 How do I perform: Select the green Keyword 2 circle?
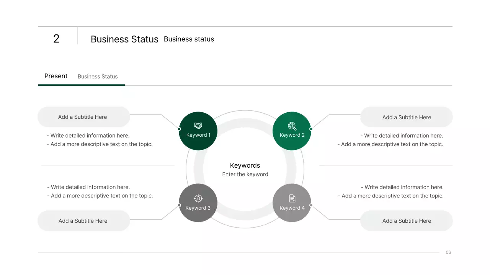pyautogui.click(x=292, y=131)
